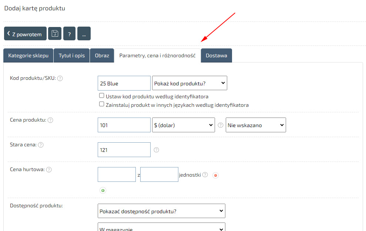Click the Stara cena input field
Screen dimensions: 366x231
pyautogui.click(x=124, y=150)
